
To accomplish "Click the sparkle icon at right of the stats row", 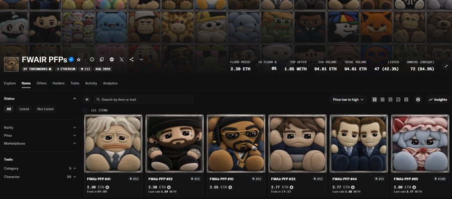I will (x=446, y=66).
